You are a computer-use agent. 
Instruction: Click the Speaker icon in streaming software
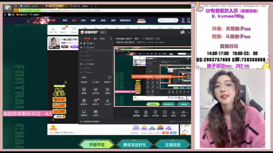183,113
